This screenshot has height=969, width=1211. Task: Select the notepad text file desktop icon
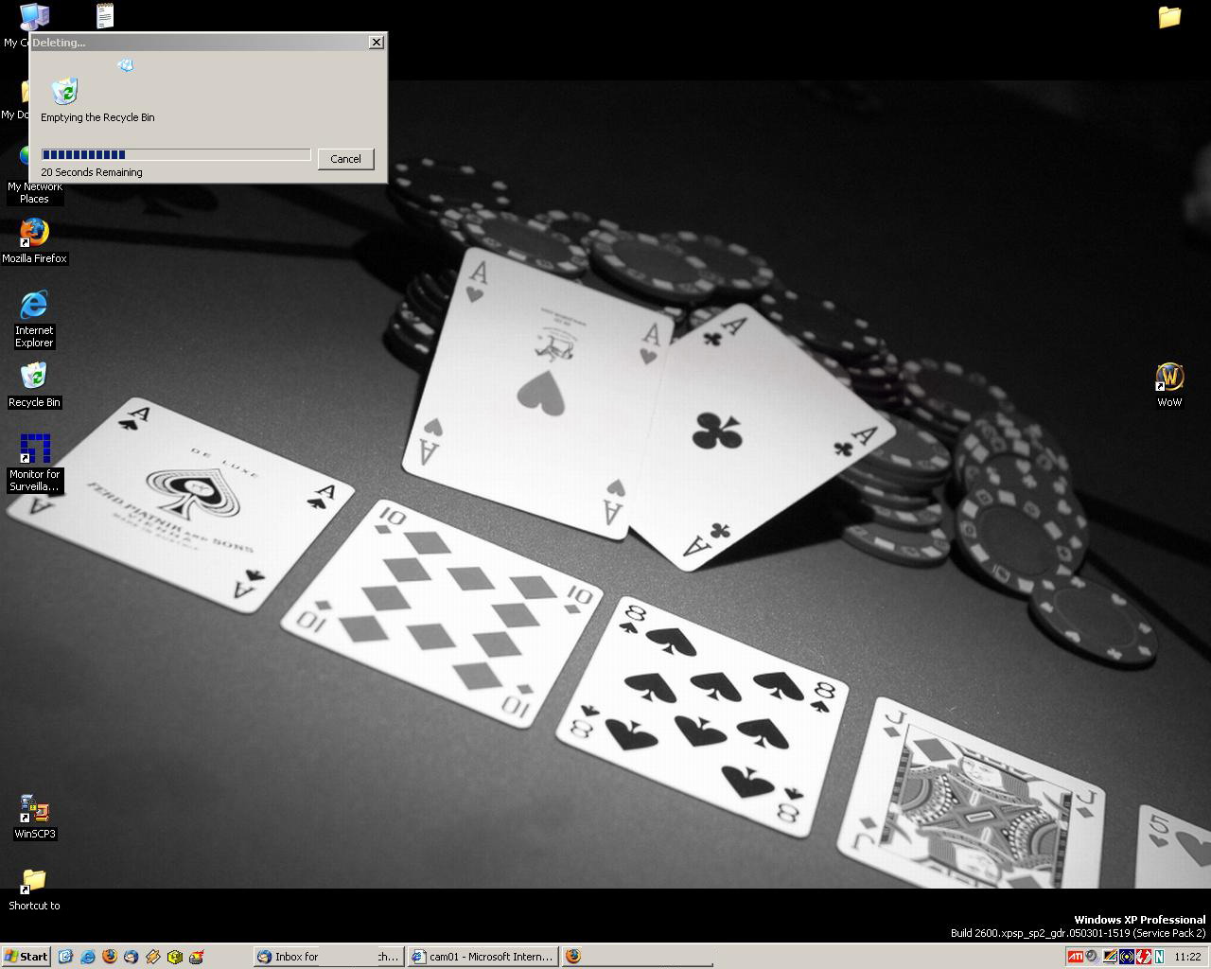point(105,16)
